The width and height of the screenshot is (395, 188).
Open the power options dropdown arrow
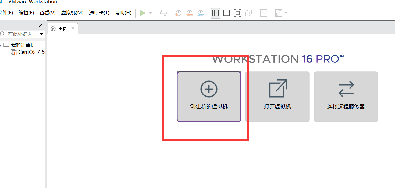click(150, 13)
